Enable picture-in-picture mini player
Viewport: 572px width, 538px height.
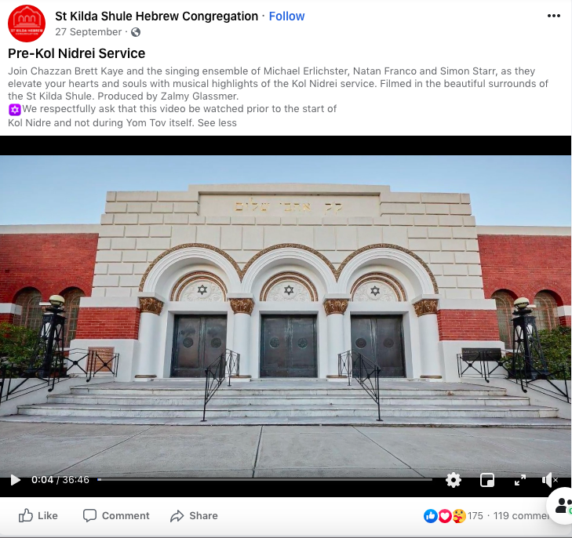pyautogui.click(x=487, y=480)
